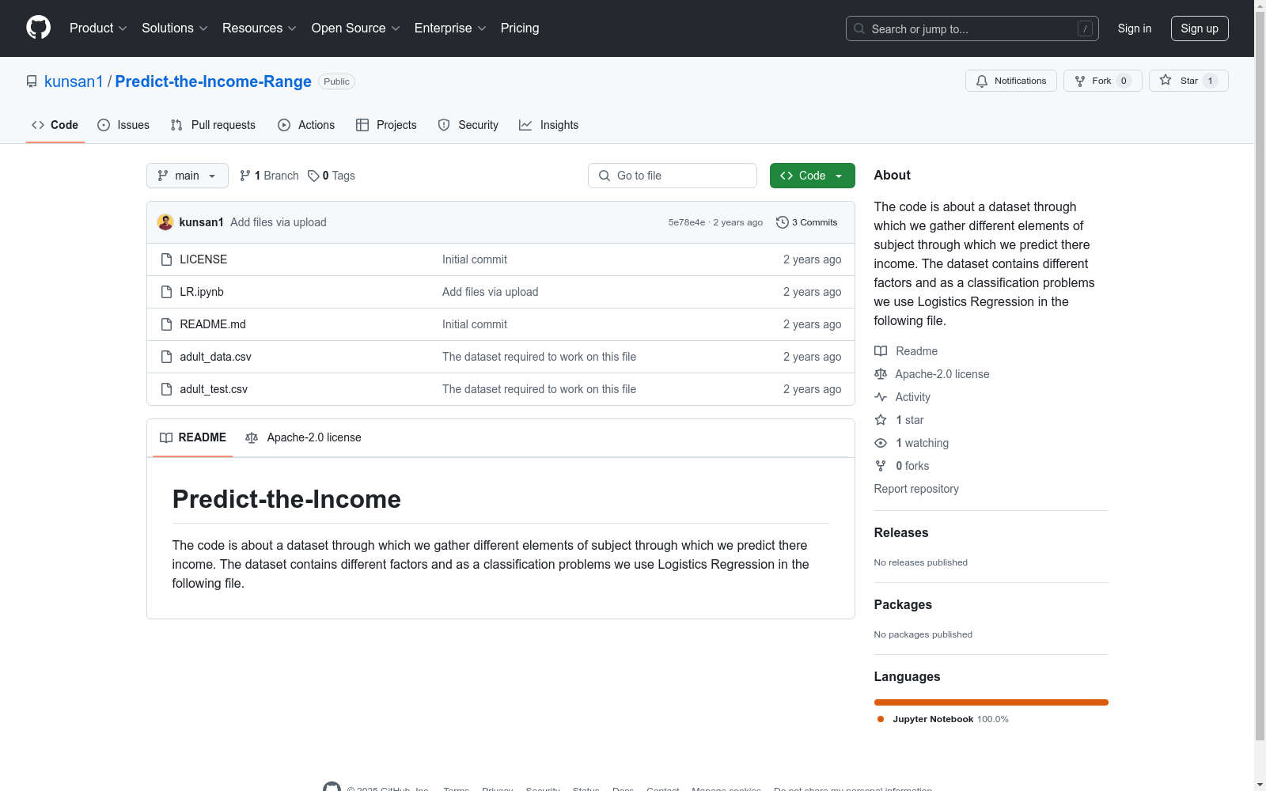View the 0 Tags list
This screenshot has width=1266, height=791.
(x=332, y=176)
